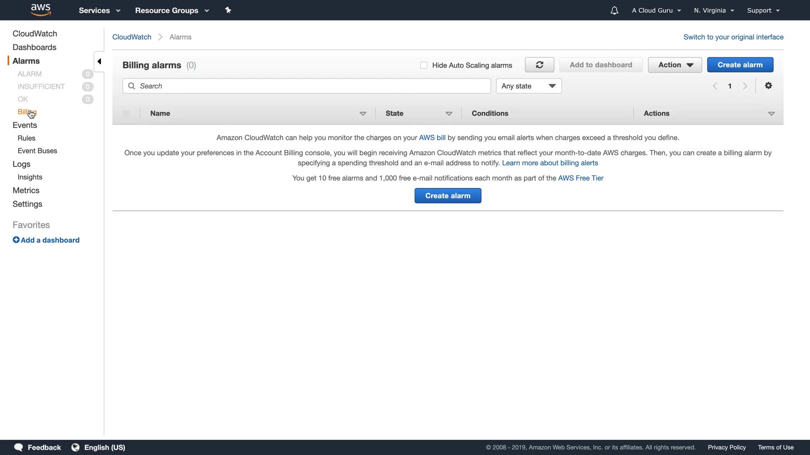Click the blue Create alarm button at top
Screen dimensions: 810x455
(x=740, y=65)
